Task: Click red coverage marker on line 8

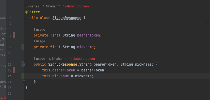Action: click(14, 35)
